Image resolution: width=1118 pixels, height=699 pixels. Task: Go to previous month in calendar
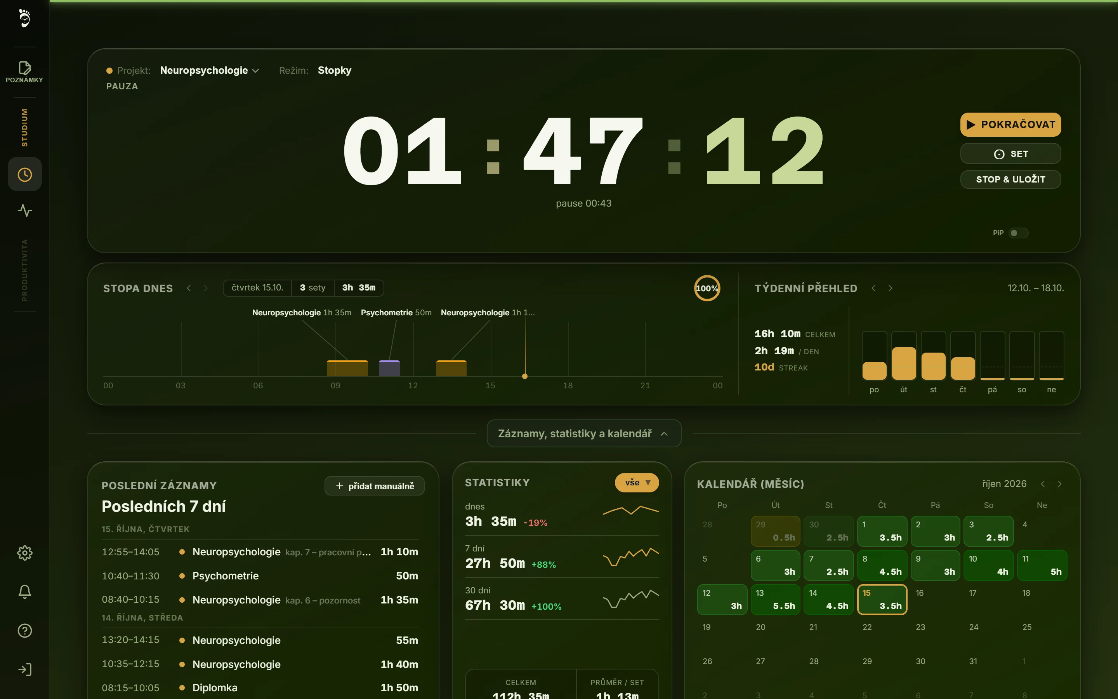(x=1043, y=483)
